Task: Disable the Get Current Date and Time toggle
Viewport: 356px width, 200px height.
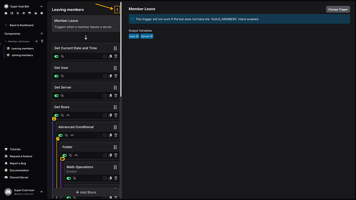Action: [x=56, y=57]
